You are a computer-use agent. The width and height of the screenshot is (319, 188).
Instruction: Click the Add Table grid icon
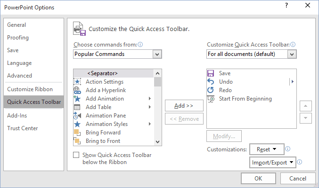[x=77, y=107]
